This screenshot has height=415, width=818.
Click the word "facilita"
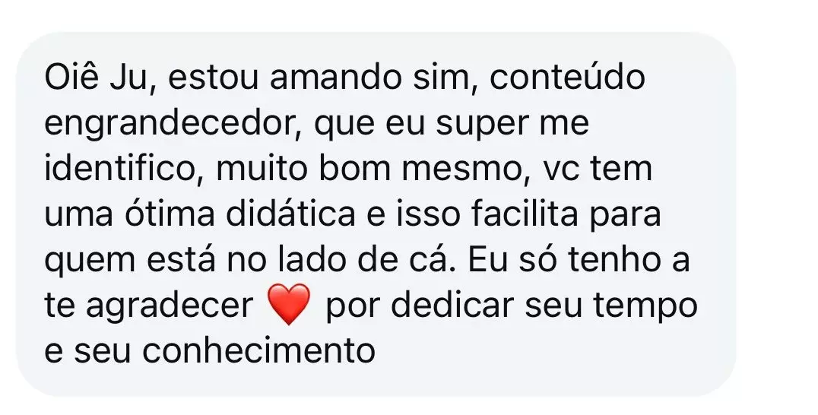527,214
